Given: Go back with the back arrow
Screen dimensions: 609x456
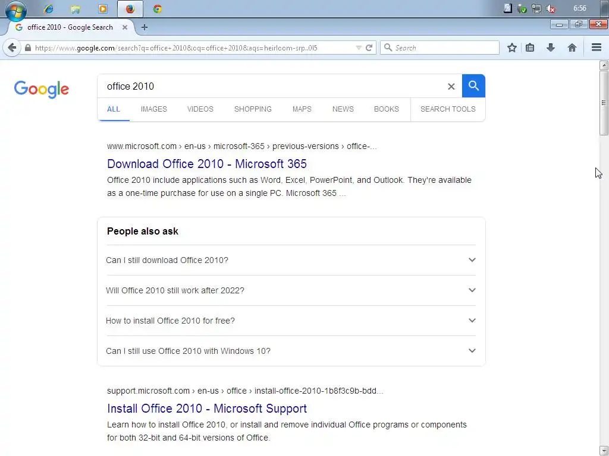Looking at the screenshot, I should [x=12, y=47].
